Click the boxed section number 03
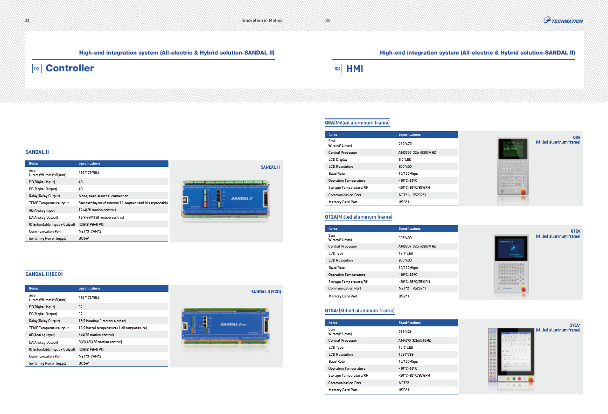 tap(337, 69)
